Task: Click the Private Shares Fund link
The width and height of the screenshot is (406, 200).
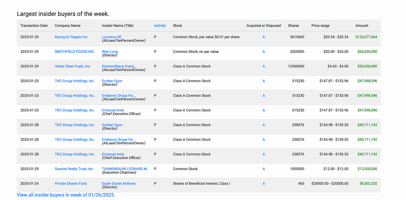Action: pos(71,184)
